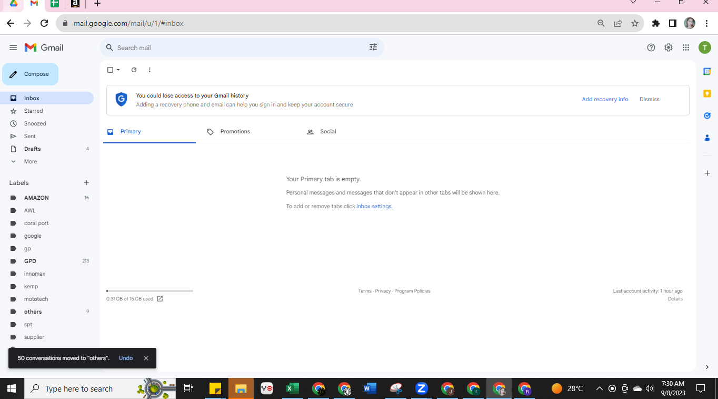The image size is (718, 399).
Task: Open the Starred folder
Action: [x=47, y=111]
